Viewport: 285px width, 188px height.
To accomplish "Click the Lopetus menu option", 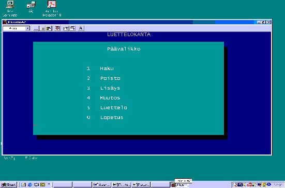I will tap(112, 117).
